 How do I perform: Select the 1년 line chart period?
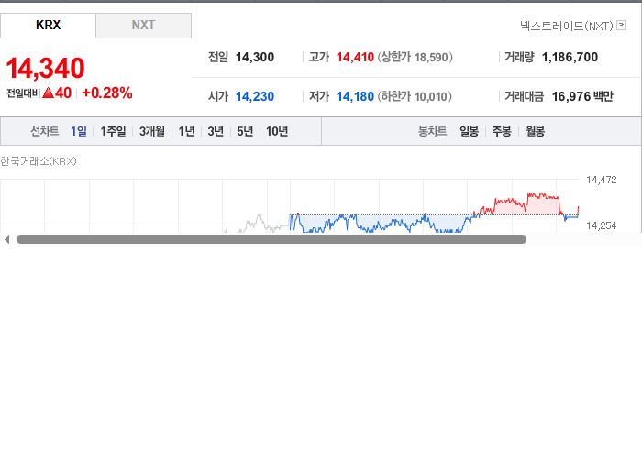186,131
